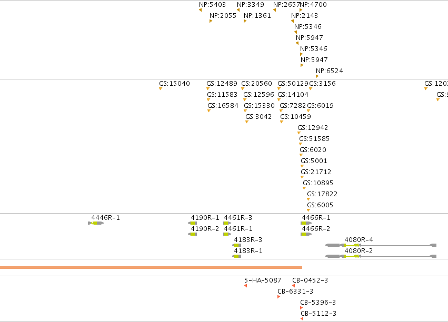Open the GS:6020 feature
This screenshot has height=322, width=448.
[x=301, y=155]
